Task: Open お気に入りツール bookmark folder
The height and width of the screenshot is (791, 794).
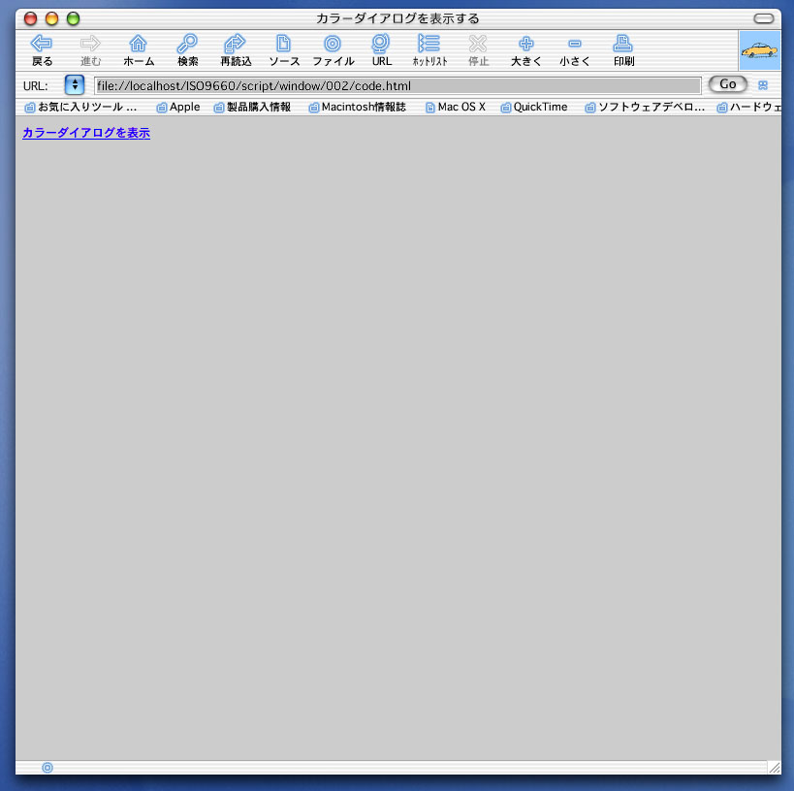Action: [x=81, y=107]
